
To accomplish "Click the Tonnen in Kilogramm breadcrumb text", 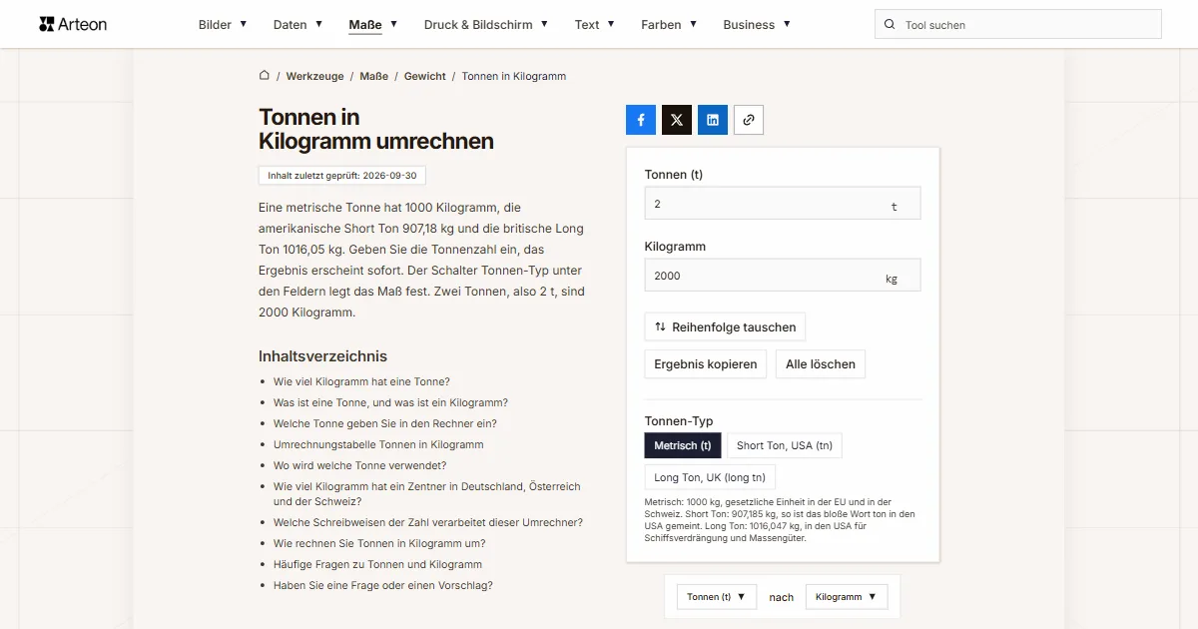I will pyautogui.click(x=514, y=76).
